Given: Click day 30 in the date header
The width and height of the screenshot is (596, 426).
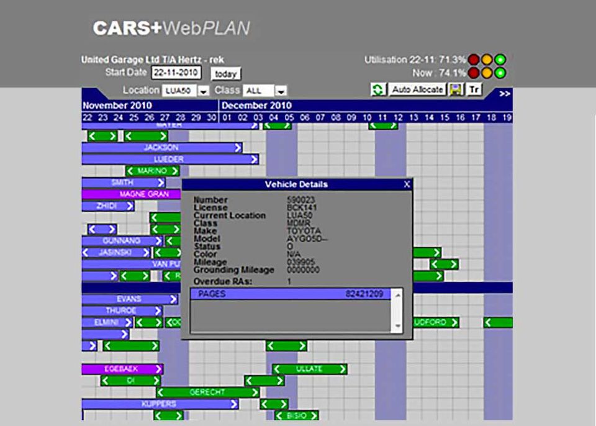Looking at the screenshot, I should (x=211, y=117).
